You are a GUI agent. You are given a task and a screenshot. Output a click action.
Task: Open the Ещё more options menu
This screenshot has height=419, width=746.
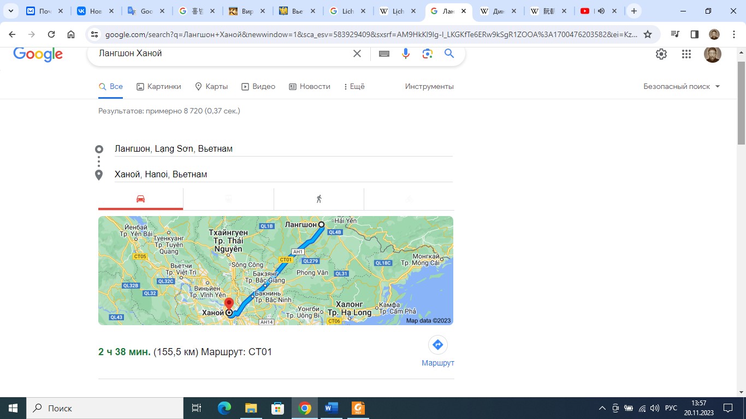point(354,86)
